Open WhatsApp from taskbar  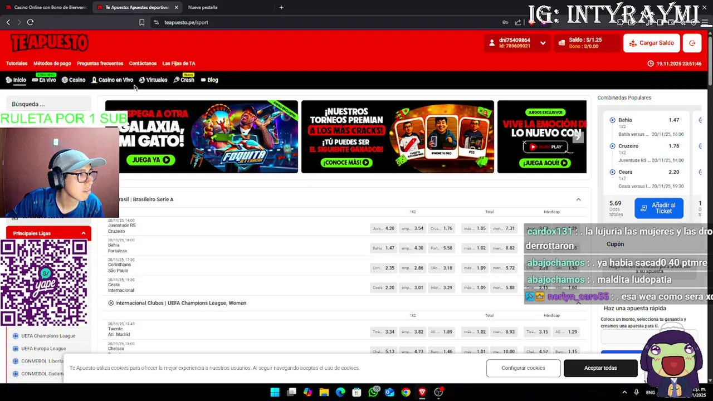(x=373, y=392)
